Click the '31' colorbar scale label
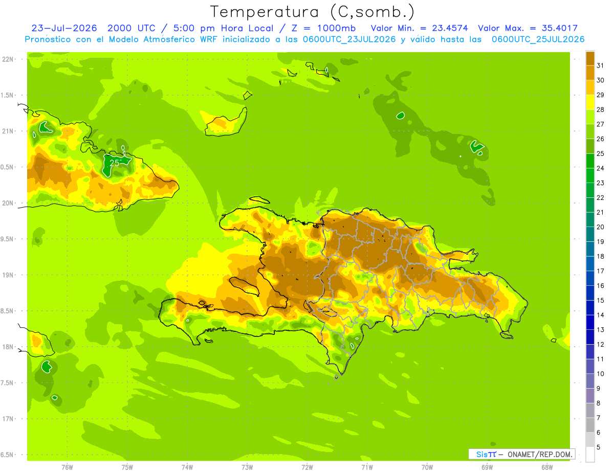The height and width of the screenshot is (474, 614). [600, 65]
